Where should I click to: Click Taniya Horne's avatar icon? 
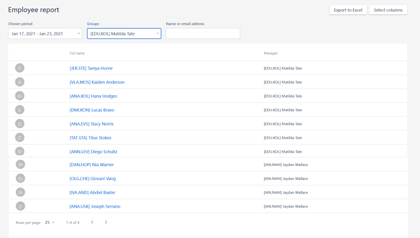(x=20, y=68)
